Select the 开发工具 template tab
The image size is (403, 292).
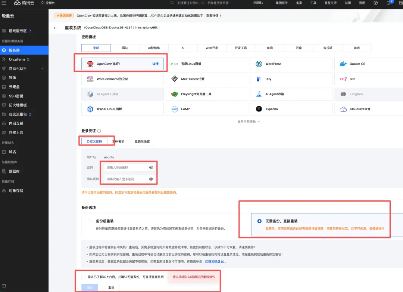[x=241, y=48]
